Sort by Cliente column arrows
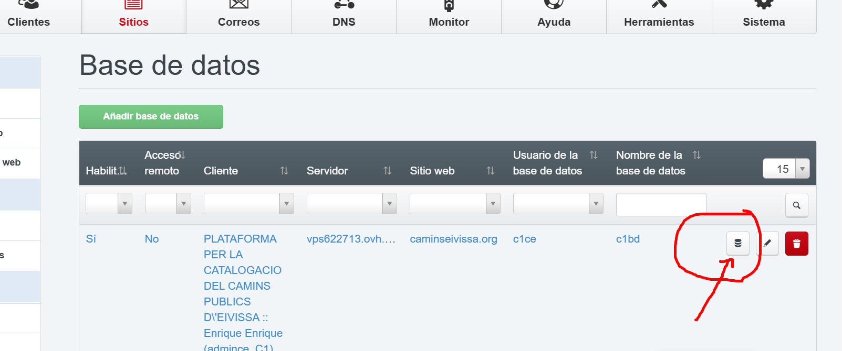 point(284,171)
